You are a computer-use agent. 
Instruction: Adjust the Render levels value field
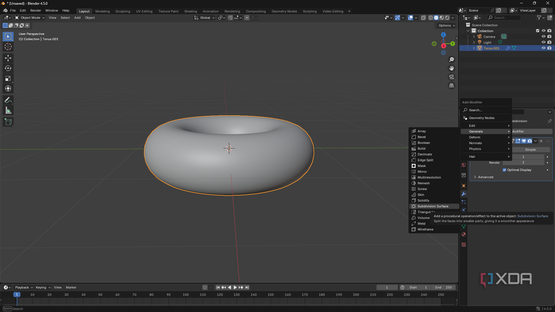coord(523,163)
